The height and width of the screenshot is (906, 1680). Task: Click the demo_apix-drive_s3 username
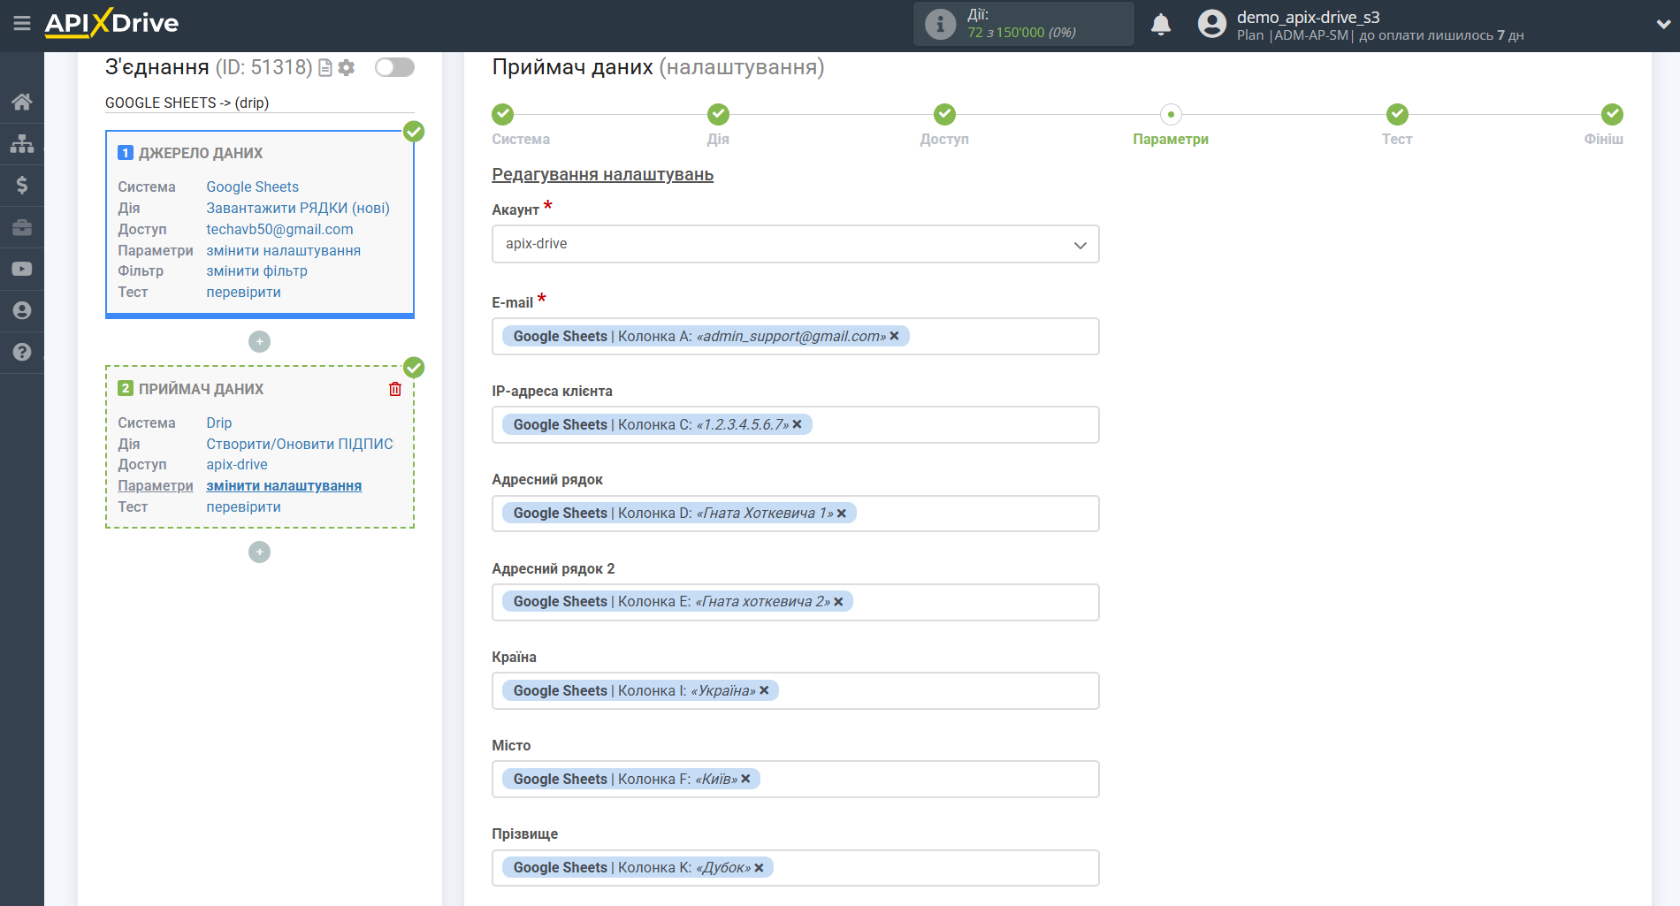(1308, 17)
